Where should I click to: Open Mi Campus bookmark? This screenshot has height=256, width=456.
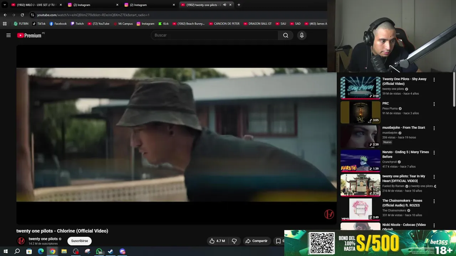pos(123,24)
